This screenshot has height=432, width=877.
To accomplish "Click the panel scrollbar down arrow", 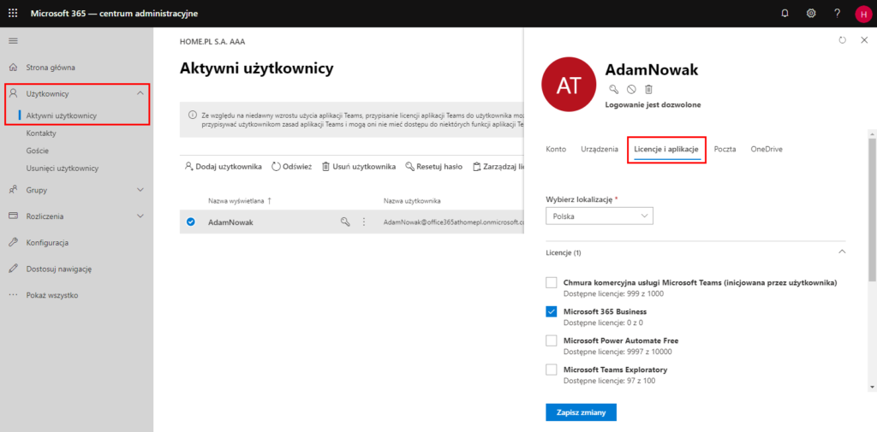I will coord(872,387).
